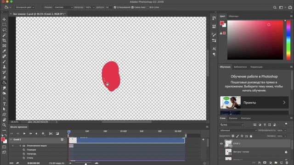This screenshot has width=294, height=165.
Task: Create a new group folder icon
Action: [x=276, y=163]
